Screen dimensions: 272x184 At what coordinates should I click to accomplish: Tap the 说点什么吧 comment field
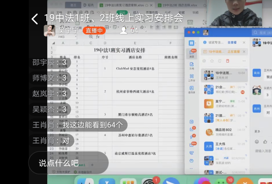pyautogui.click(x=69, y=163)
